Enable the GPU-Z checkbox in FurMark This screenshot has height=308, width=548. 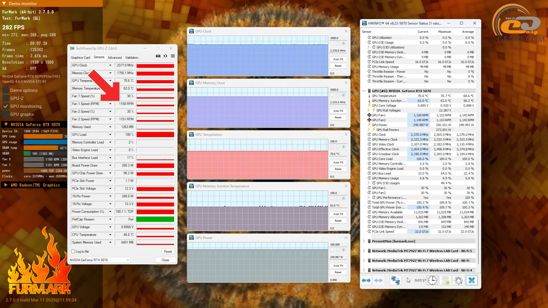pos(5,98)
